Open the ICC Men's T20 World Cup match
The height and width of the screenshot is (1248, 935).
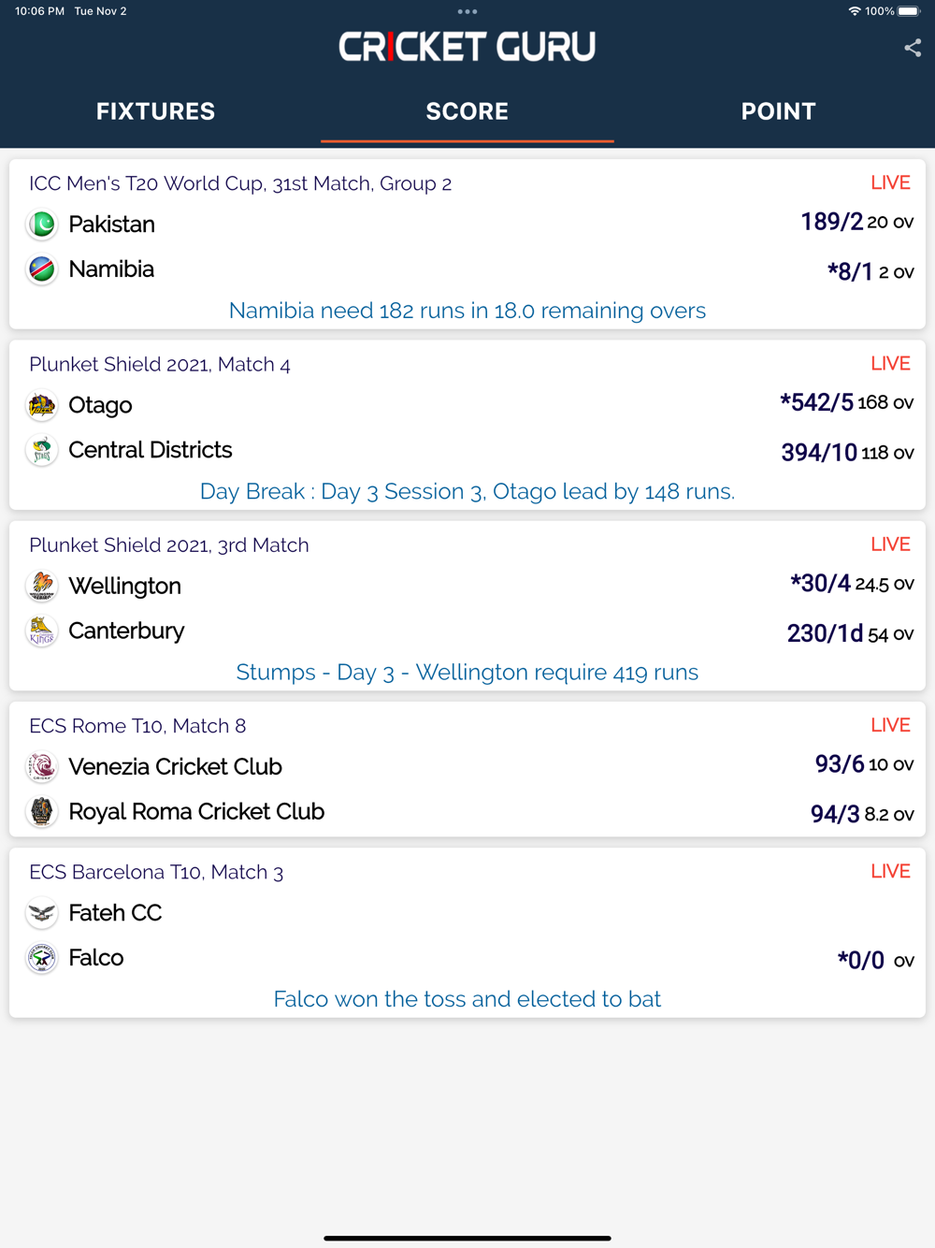point(467,244)
